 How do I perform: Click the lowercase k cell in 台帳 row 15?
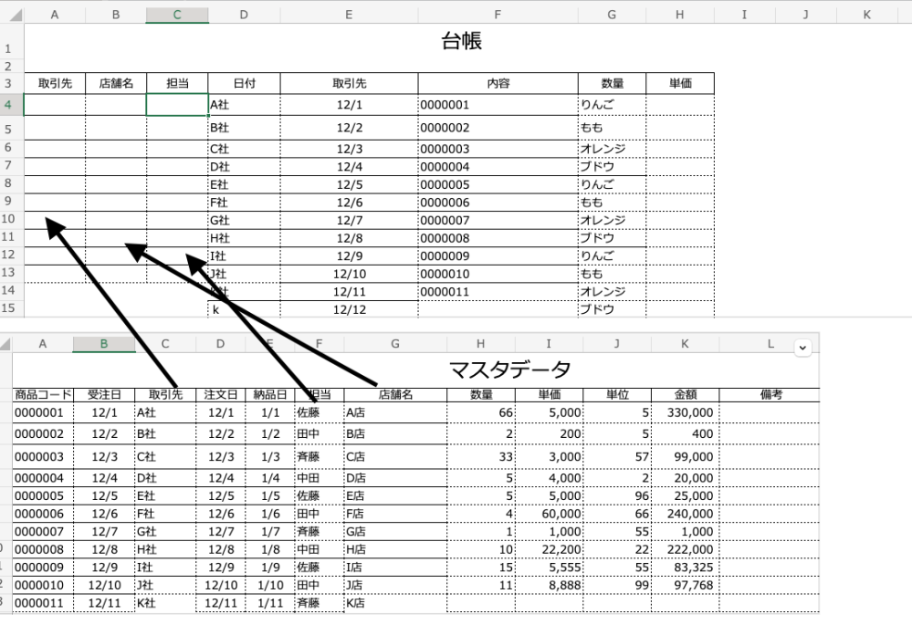(243, 310)
